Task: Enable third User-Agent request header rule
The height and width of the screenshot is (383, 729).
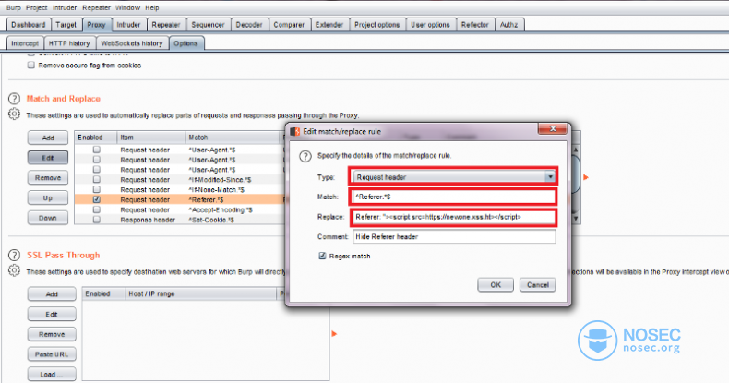Action: click(x=96, y=170)
